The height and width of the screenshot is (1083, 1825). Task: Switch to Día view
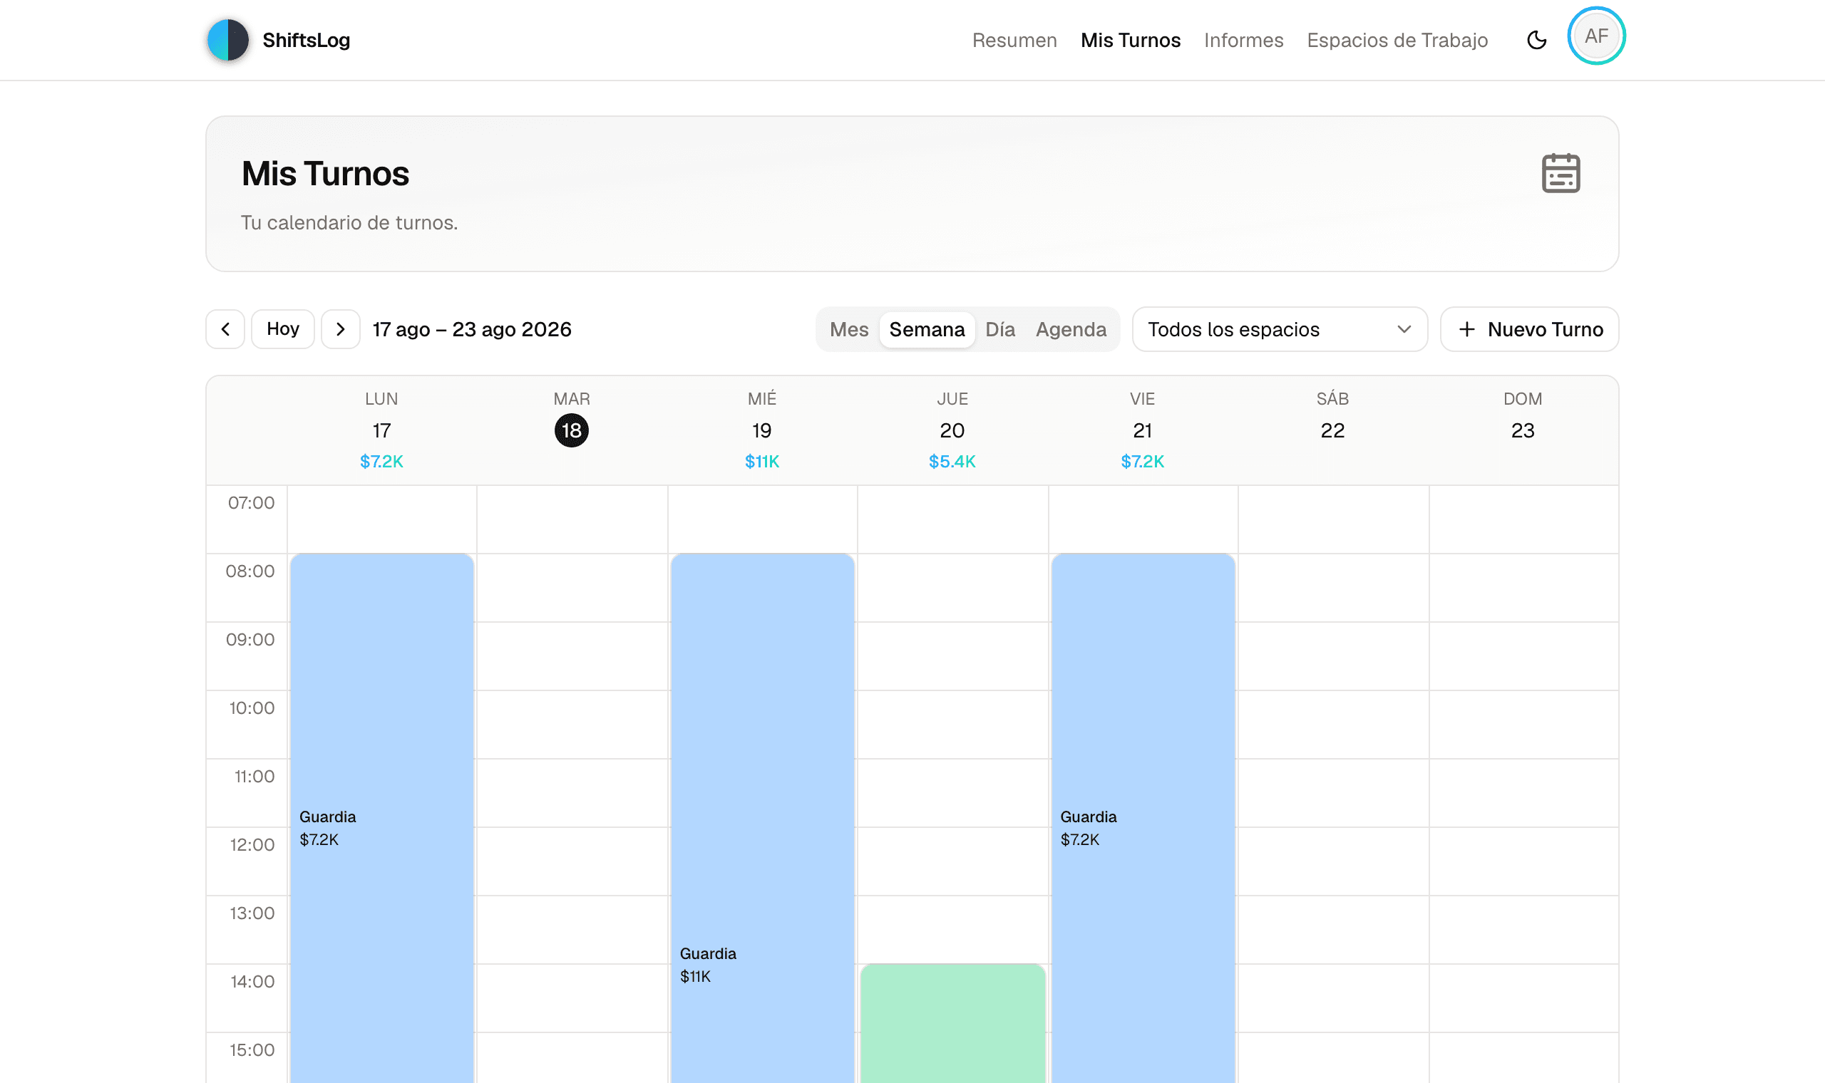(x=1000, y=330)
